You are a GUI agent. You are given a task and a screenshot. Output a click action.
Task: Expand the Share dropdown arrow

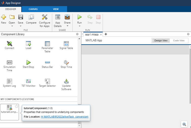tap(67, 26)
